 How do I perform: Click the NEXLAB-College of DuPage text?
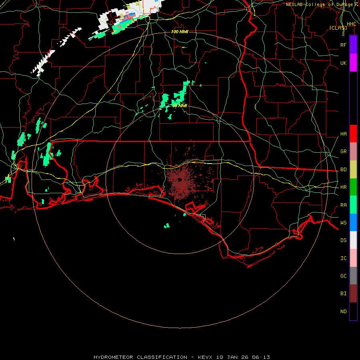coord(319,4)
